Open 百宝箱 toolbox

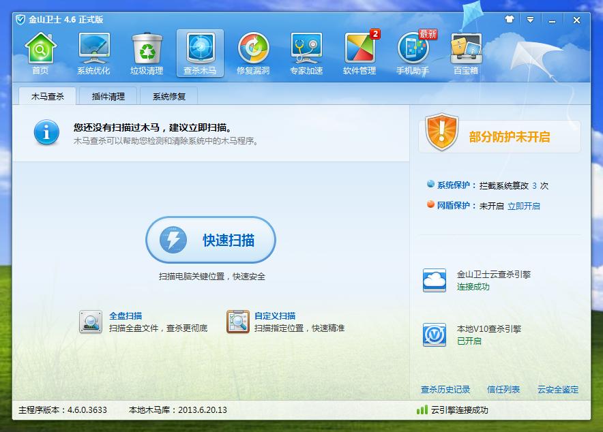(x=466, y=53)
